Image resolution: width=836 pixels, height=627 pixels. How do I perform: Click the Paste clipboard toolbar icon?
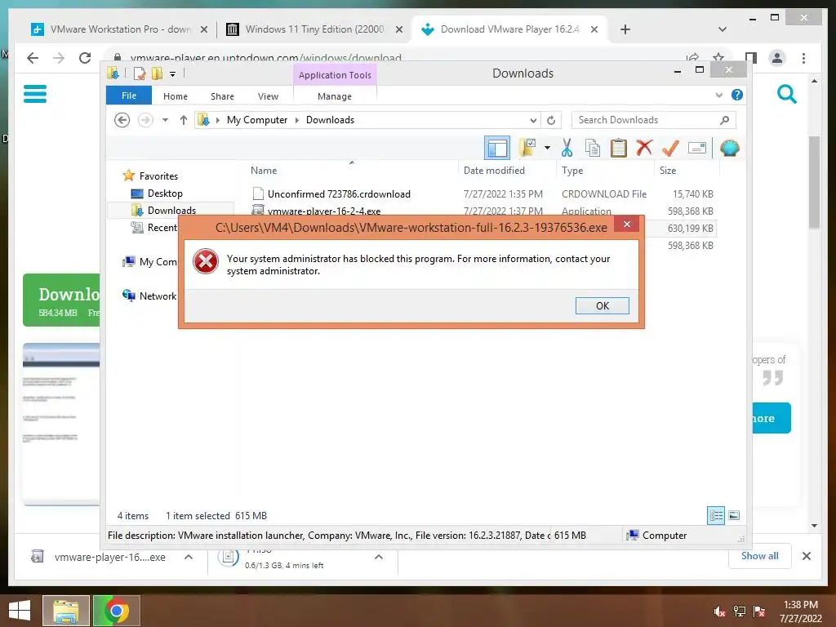619,148
